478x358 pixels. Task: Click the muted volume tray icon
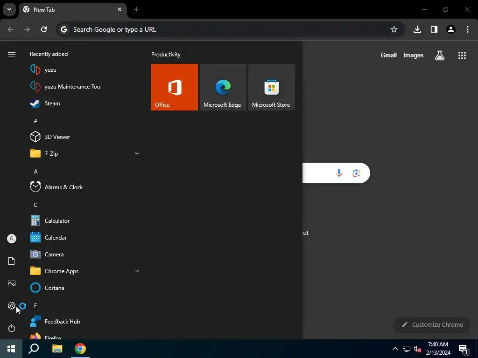point(417,349)
